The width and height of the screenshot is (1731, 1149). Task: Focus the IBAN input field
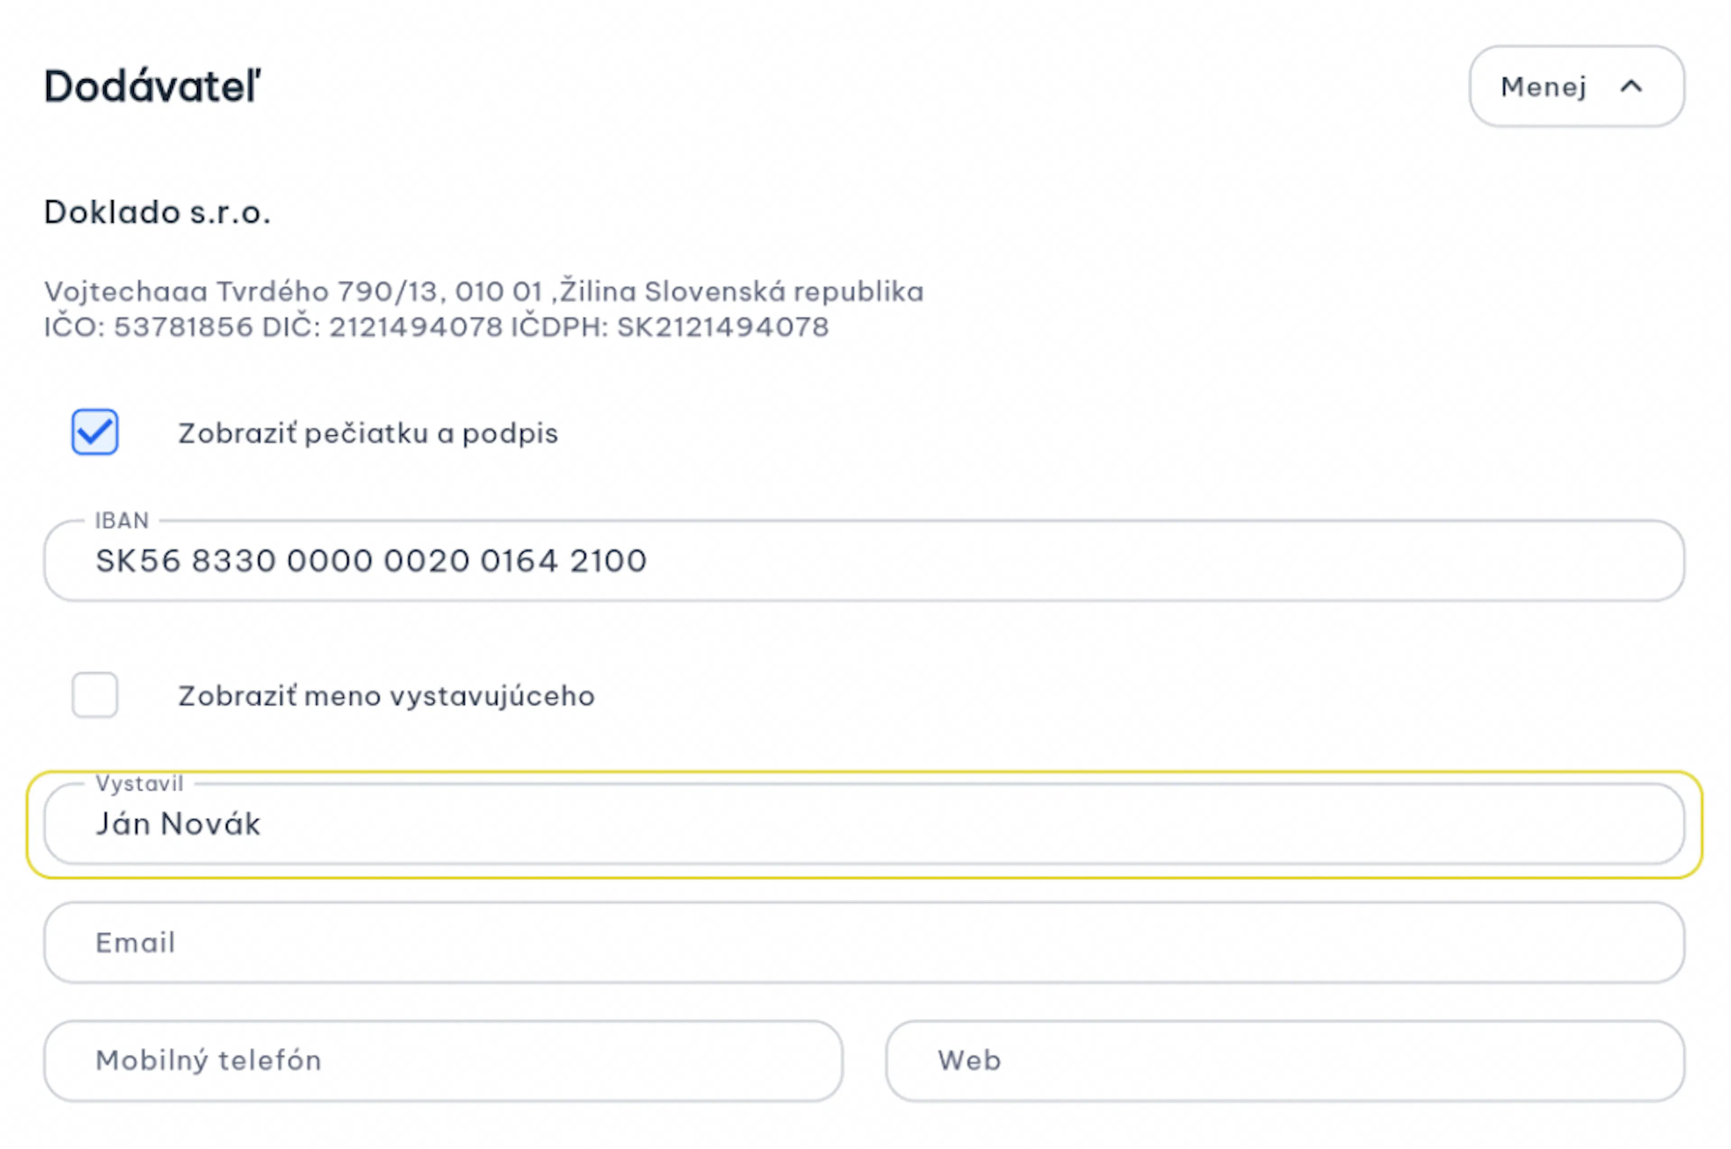864,561
